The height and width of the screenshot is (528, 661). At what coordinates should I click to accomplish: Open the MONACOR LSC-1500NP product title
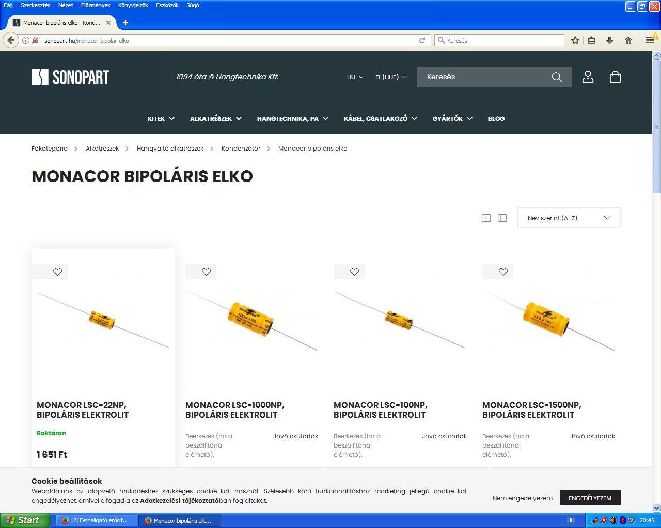532,410
